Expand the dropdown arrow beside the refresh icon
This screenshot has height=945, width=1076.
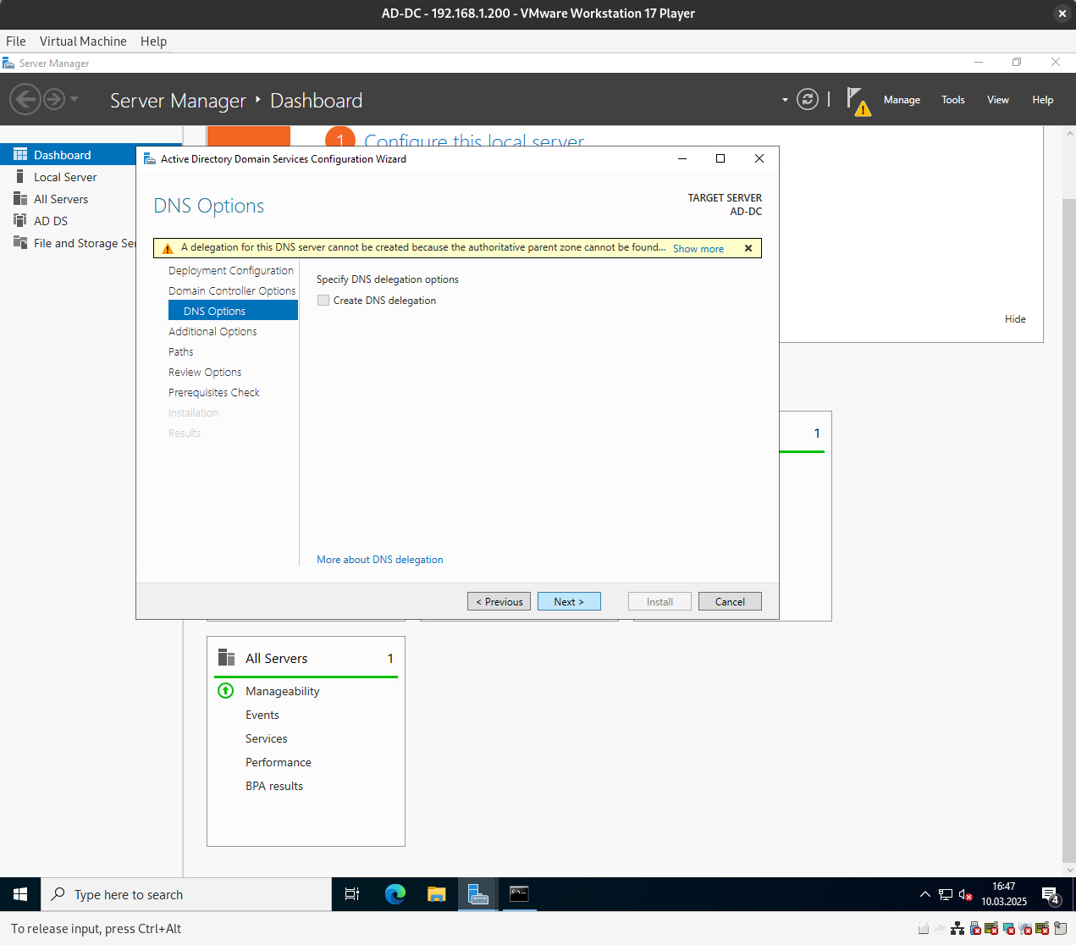click(x=785, y=100)
